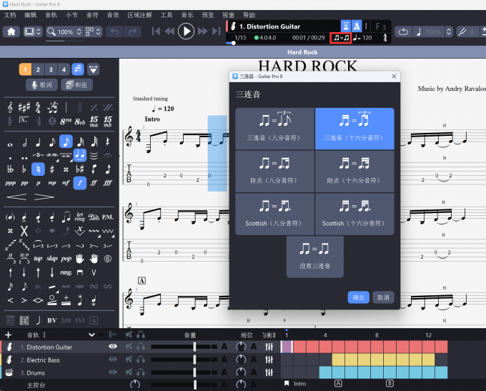Open the display mode dropdown
Screen dimensions: 486x391
pyautogui.click(x=32, y=31)
